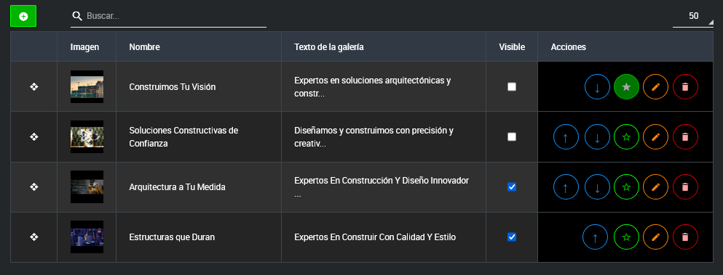Click drag handle icon for Construimos Tu Visión
This screenshot has width=723, height=275.
click(33, 86)
